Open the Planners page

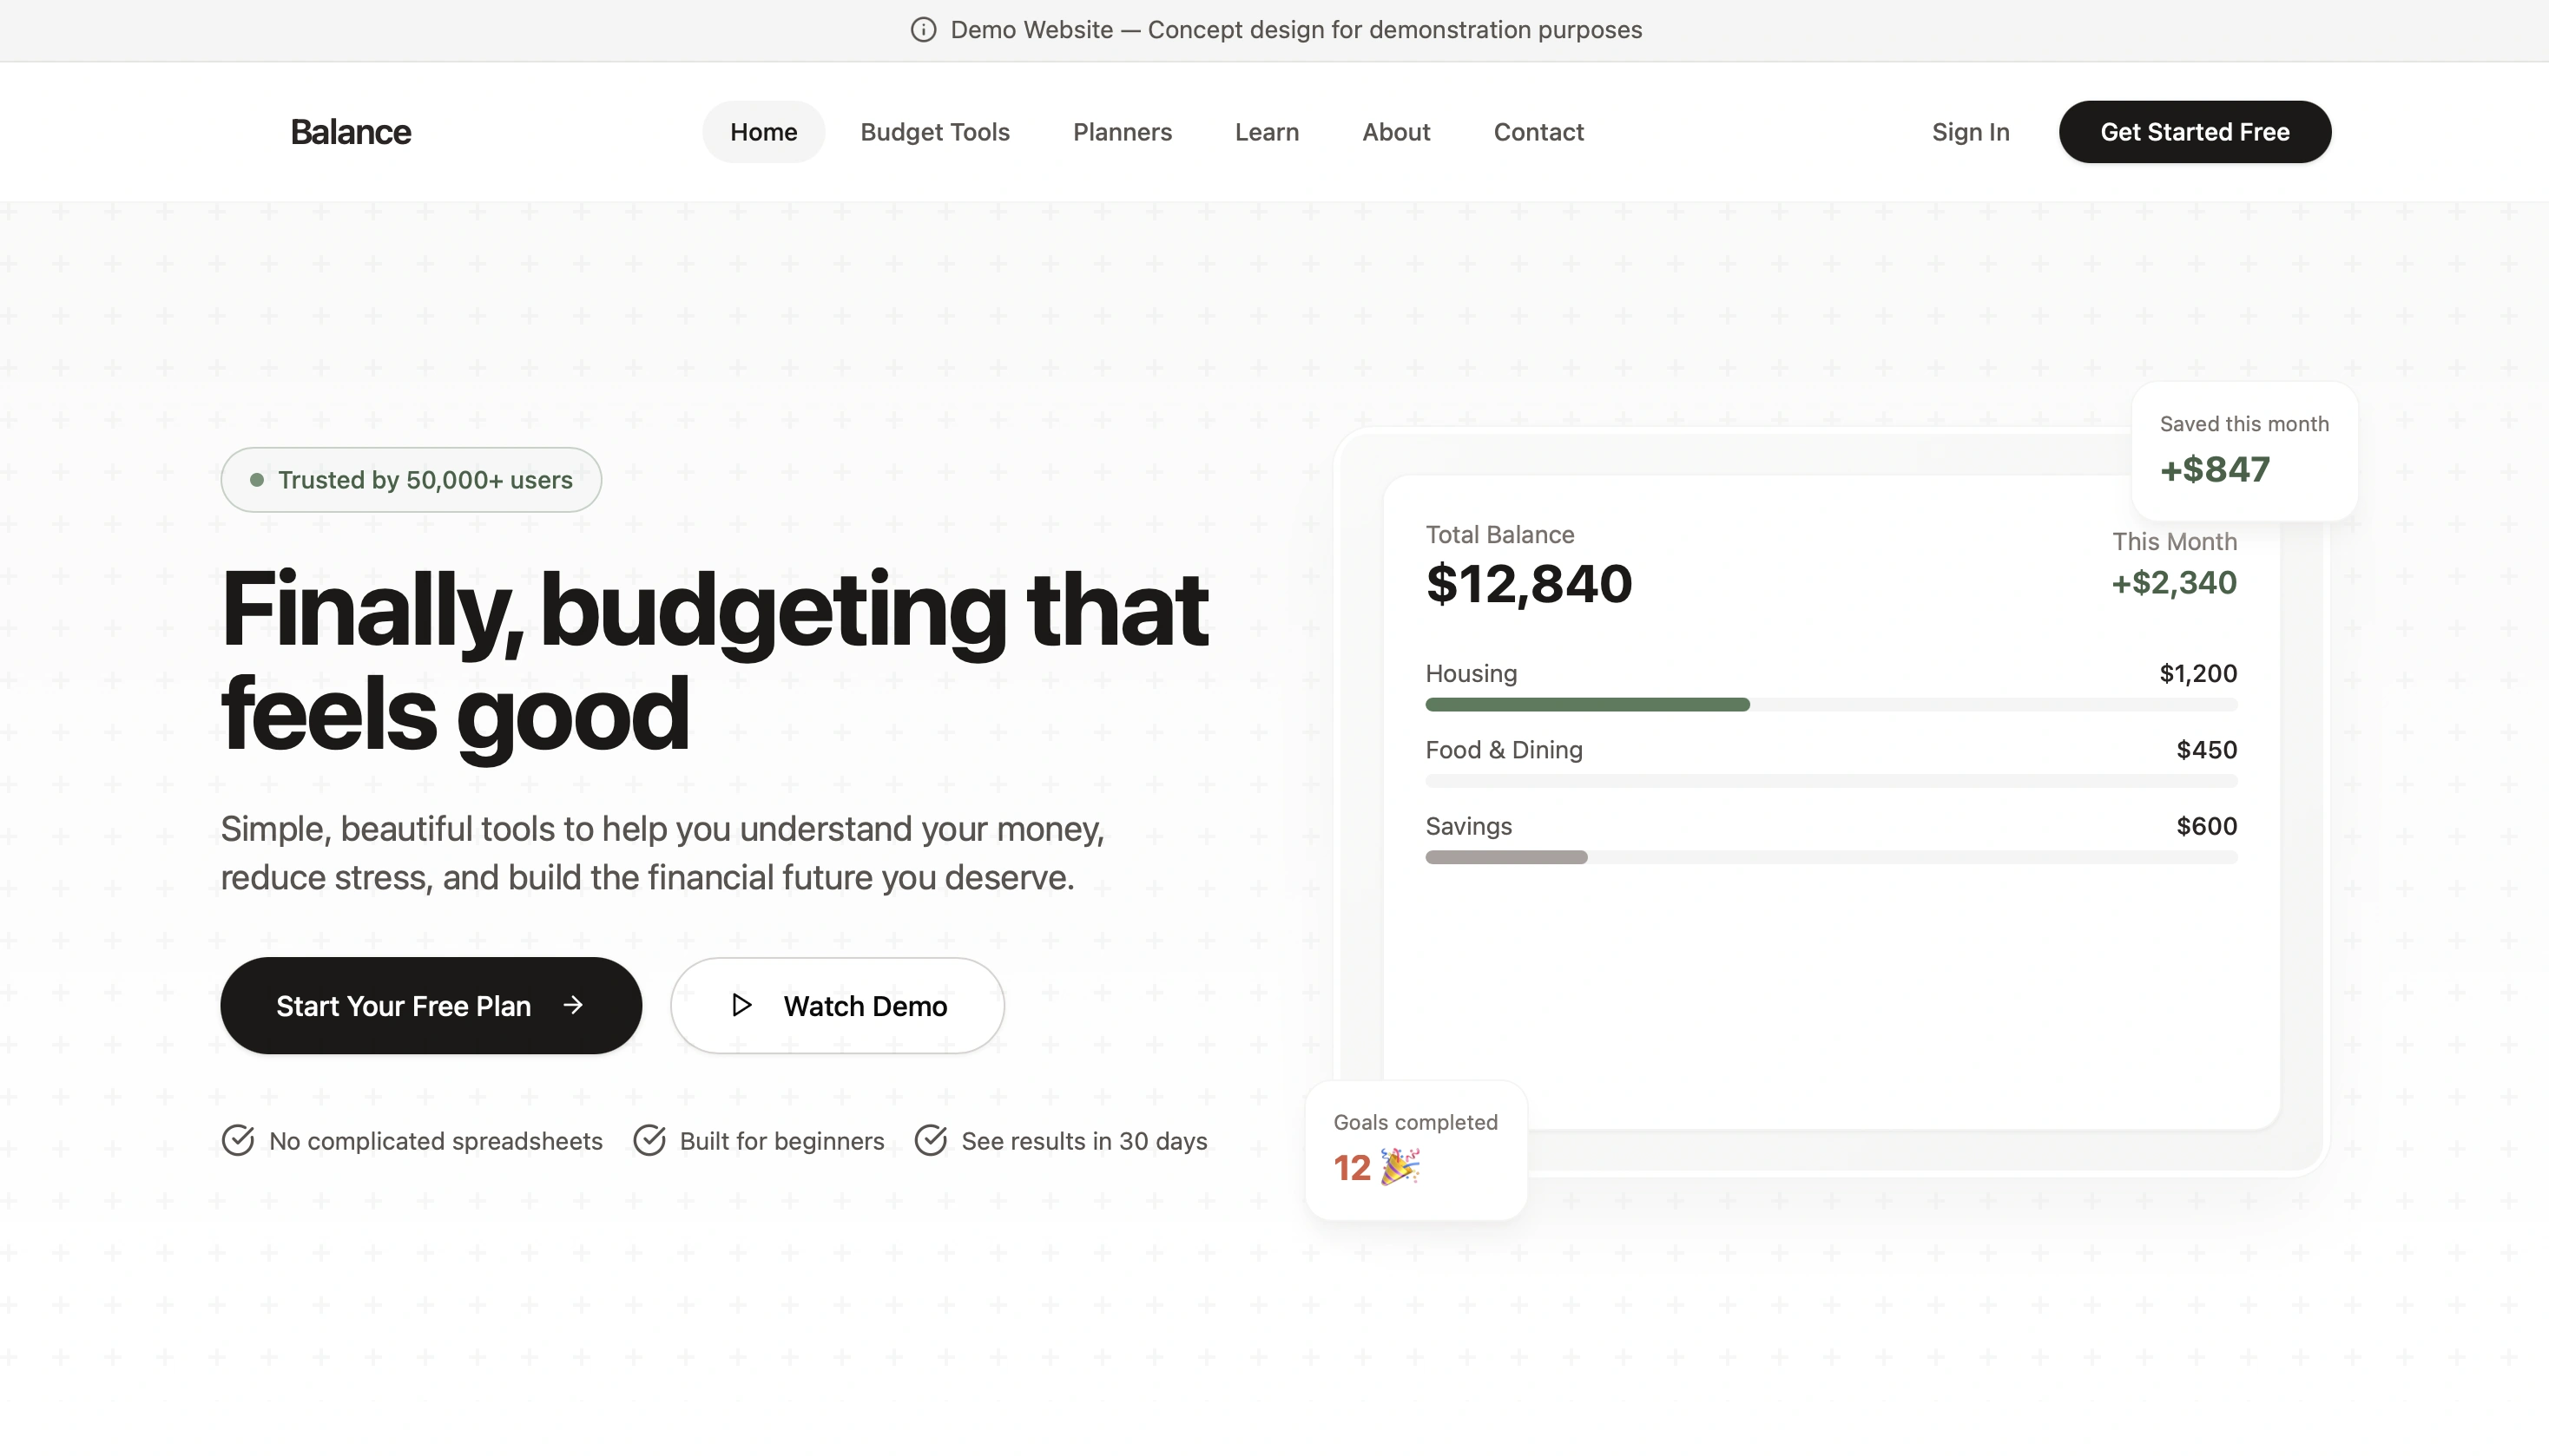pyautogui.click(x=1122, y=132)
